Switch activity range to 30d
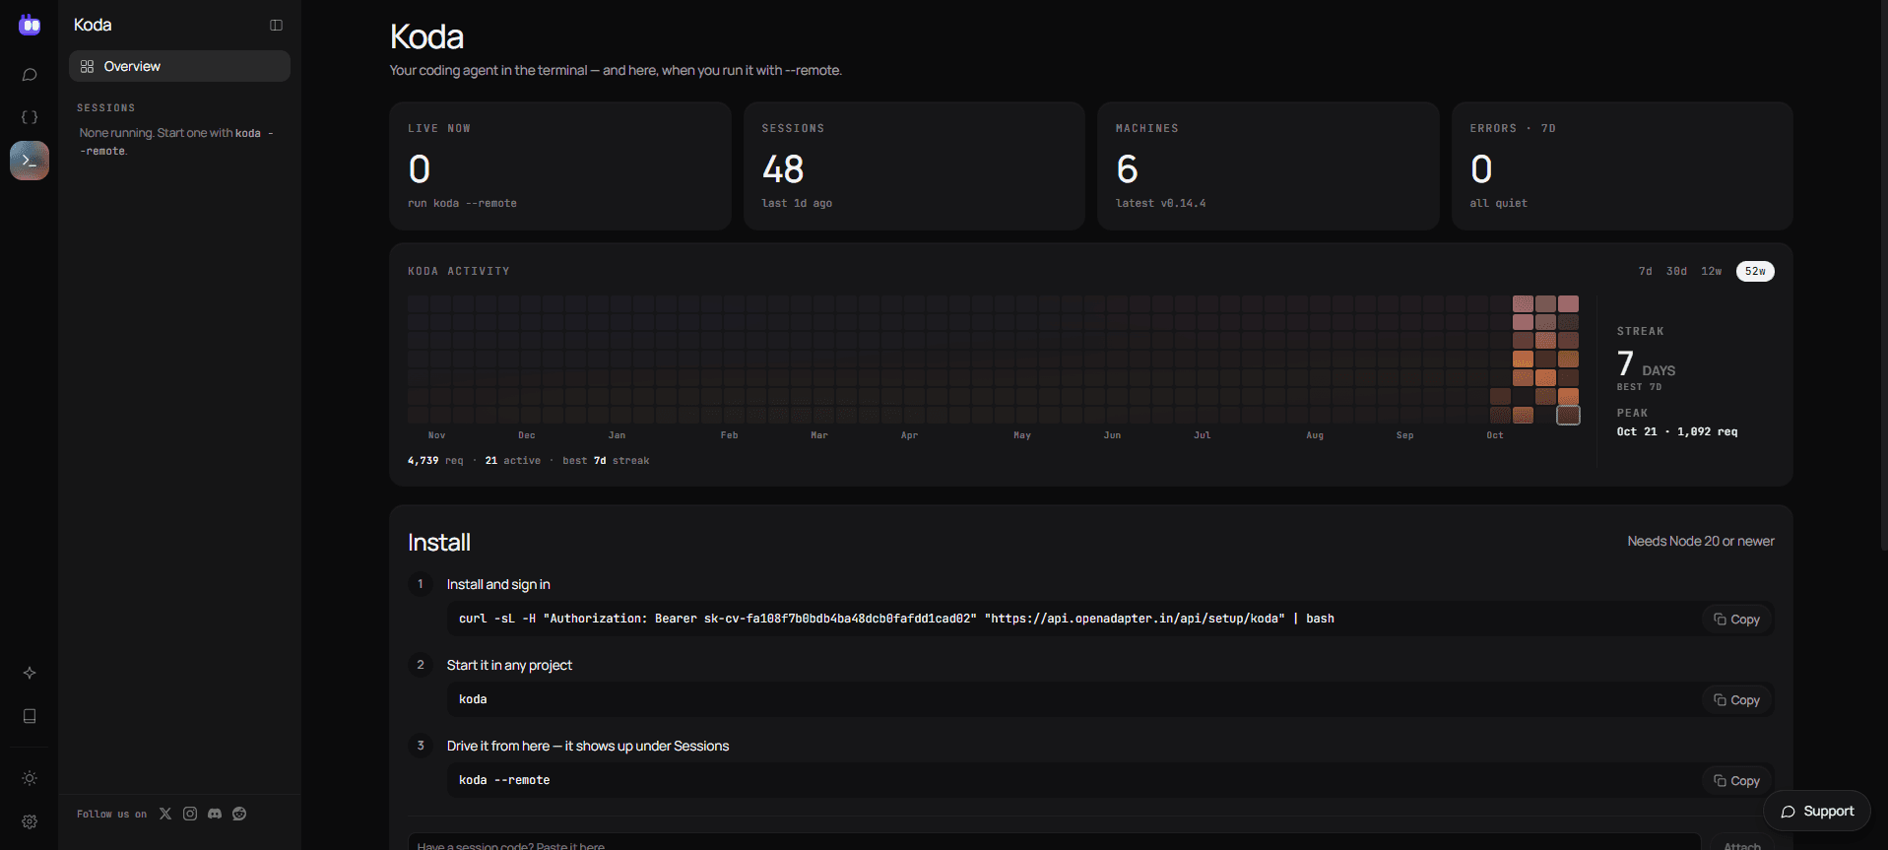The width and height of the screenshot is (1888, 850). coord(1676,271)
